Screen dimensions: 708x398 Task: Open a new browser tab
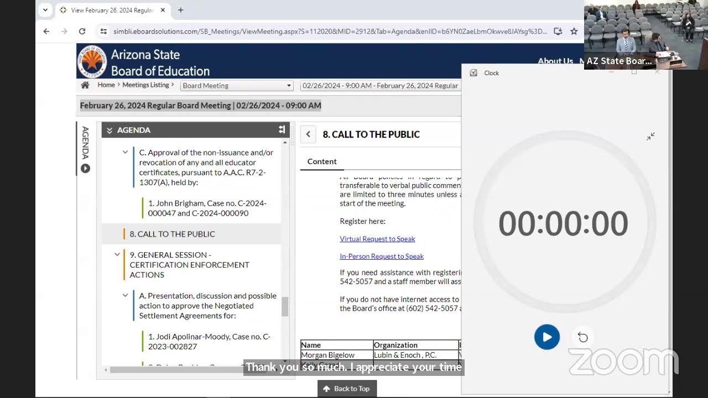click(x=180, y=10)
